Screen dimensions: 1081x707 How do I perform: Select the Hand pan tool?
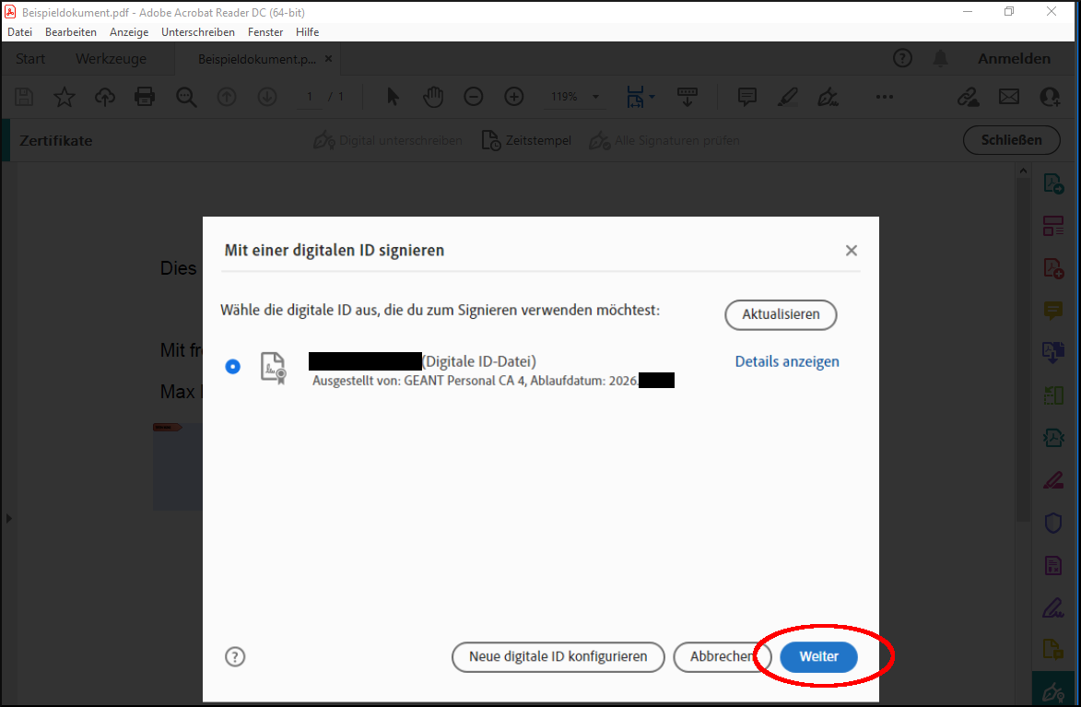(433, 97)
